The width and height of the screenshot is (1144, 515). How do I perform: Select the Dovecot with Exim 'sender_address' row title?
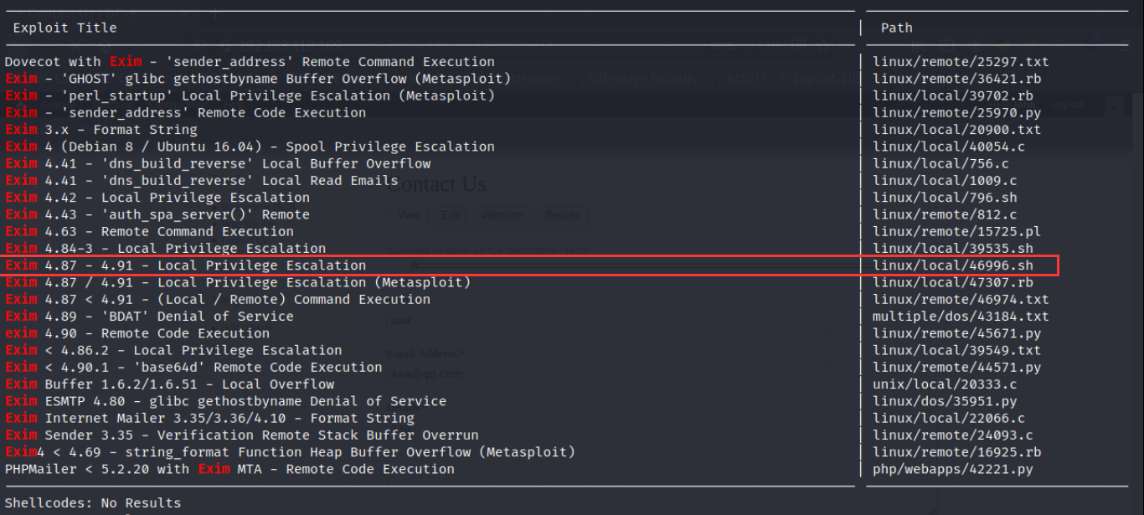click(x=250, y=62)
